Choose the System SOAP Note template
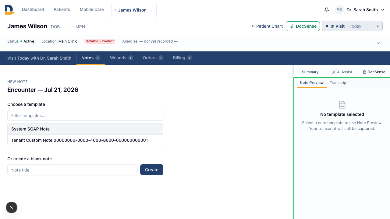390x219 pixels. [x=85, y=129]
